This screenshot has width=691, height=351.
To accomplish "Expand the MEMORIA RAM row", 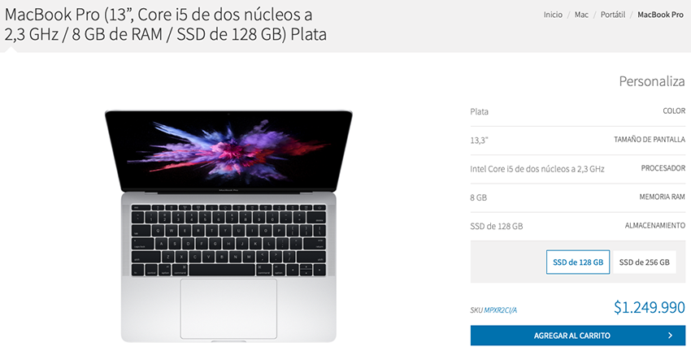I will coord(578,197).
